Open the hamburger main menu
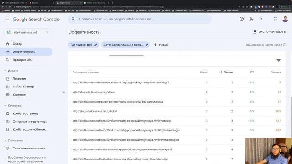The width and height of the screenshot is (292, 164). click(7, 19)
